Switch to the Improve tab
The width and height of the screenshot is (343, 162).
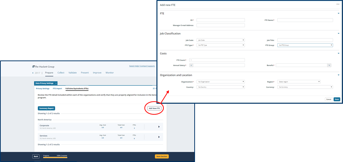(x=97, y=73)
